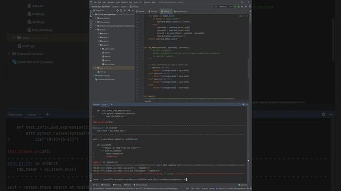The image size is (341, 191).
Task: Expand External Libraries in front window
Action: (x=94, y=75)
